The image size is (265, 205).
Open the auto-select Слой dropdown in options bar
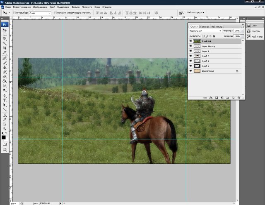[39, 13]
